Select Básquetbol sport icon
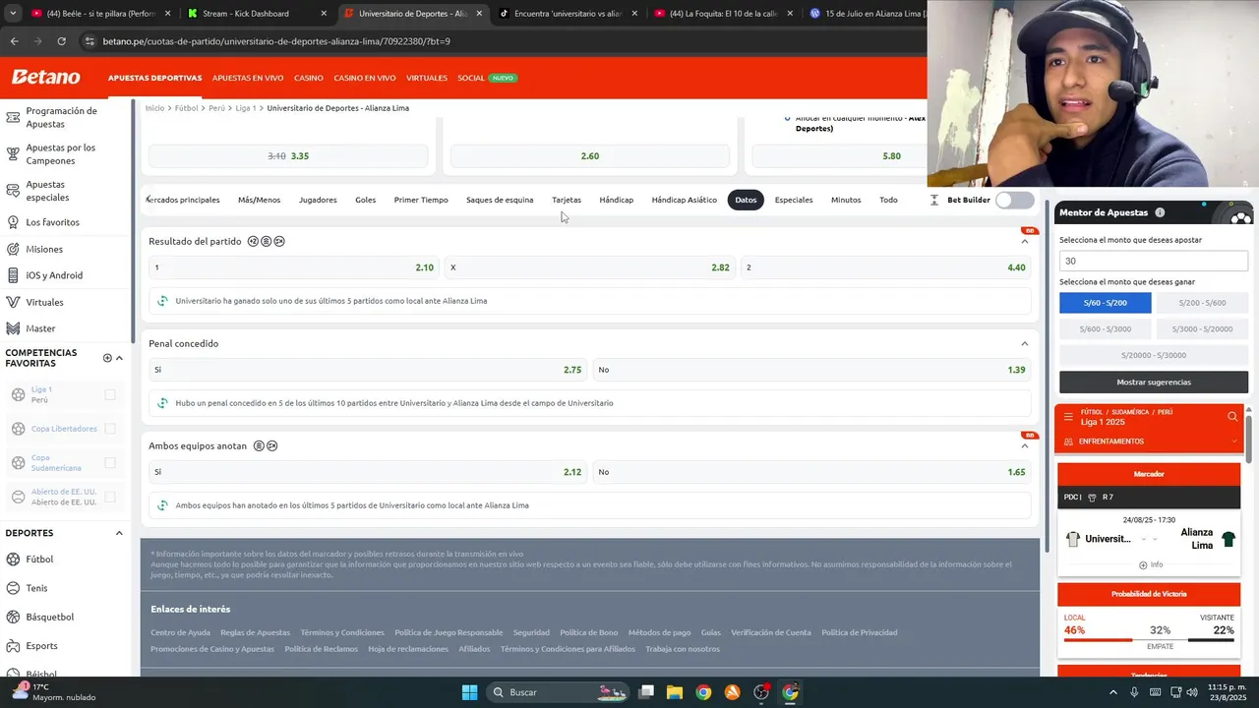This screenshot has height=708, width=1259. click(x=14, y=617)
